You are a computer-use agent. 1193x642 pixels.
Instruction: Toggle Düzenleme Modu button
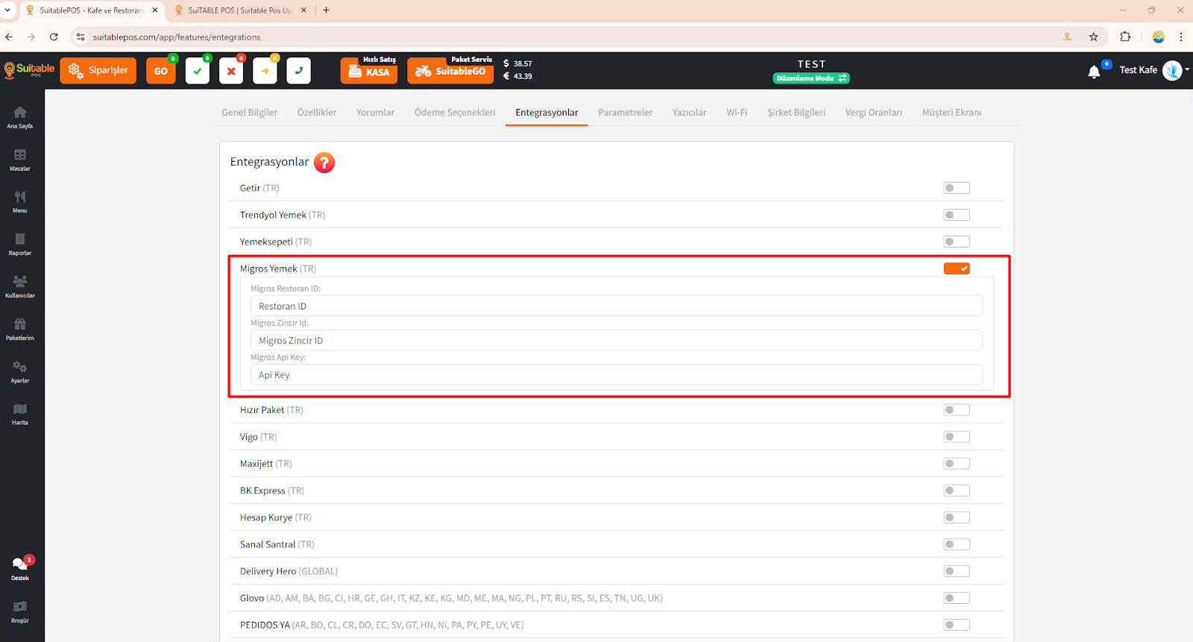(x=811, y=78)
